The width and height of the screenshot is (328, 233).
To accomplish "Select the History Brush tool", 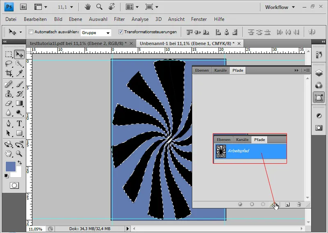I will coord(19,94).
